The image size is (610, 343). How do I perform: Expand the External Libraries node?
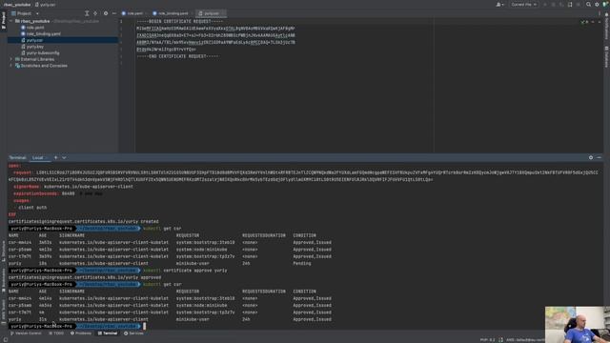click(x=10, y=59)
